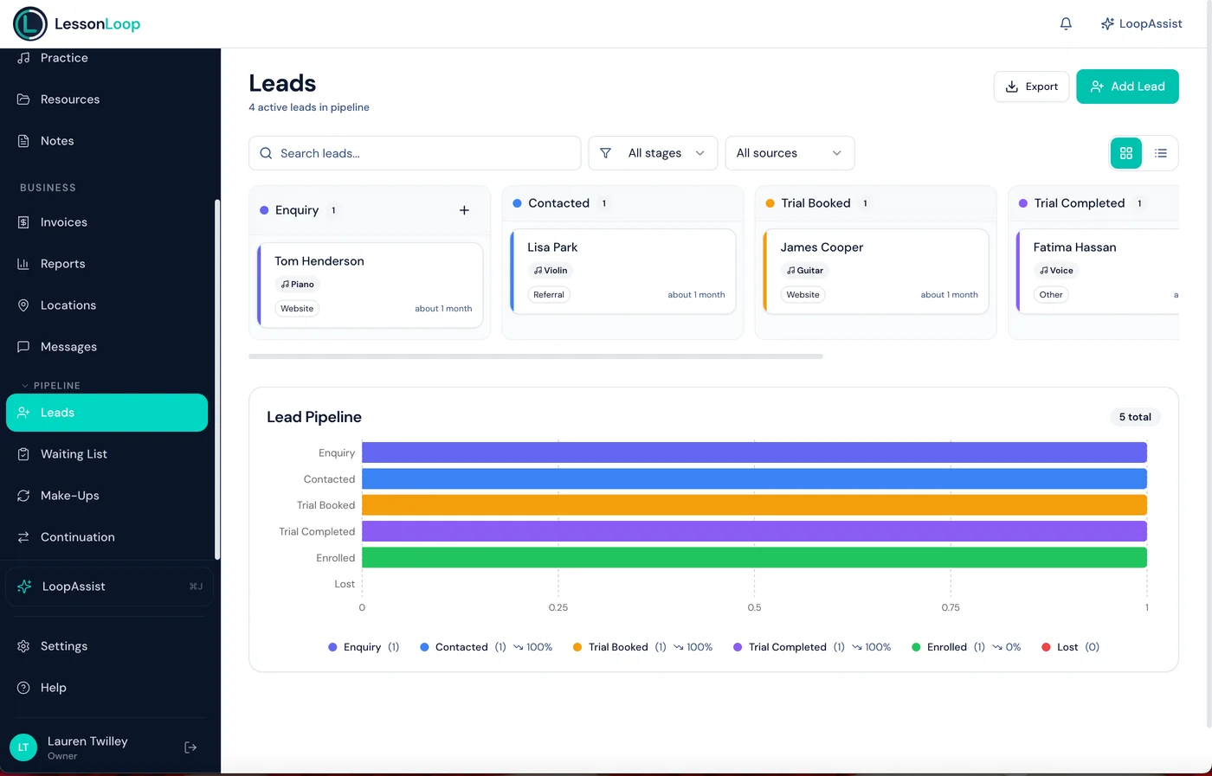Click the Reports bar-chart icon
Screen dimensions: 1212x776
pos(23,263)
